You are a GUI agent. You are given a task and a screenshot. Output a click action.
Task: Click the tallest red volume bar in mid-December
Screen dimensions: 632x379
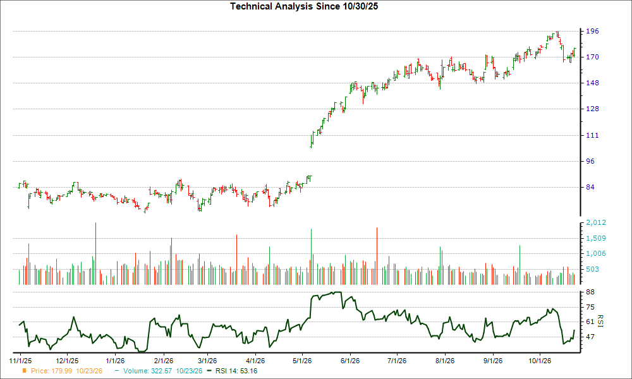pyautogui.click(x=95, y=253)
